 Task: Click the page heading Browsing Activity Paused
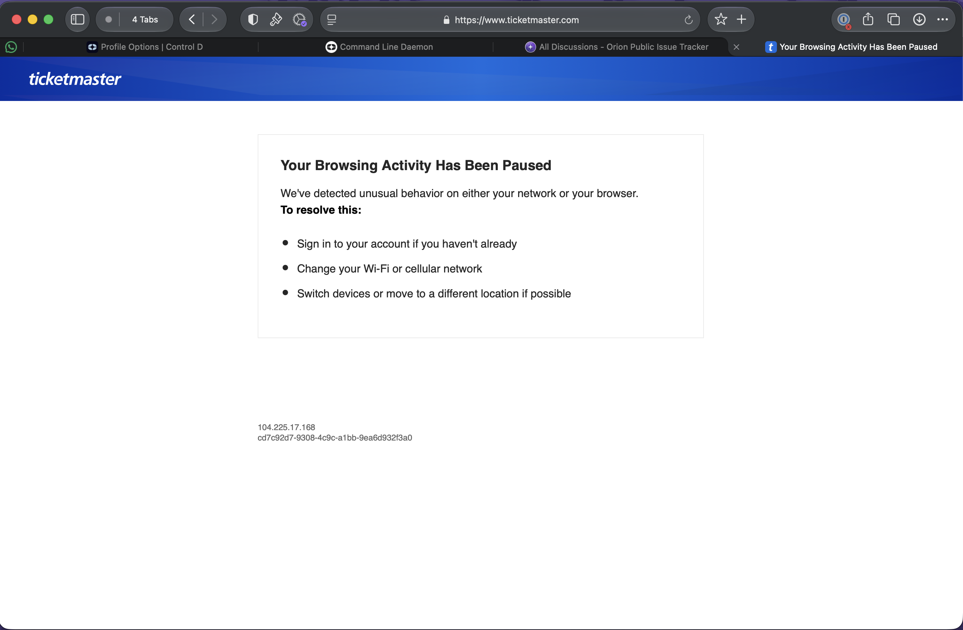coord(415,165)
